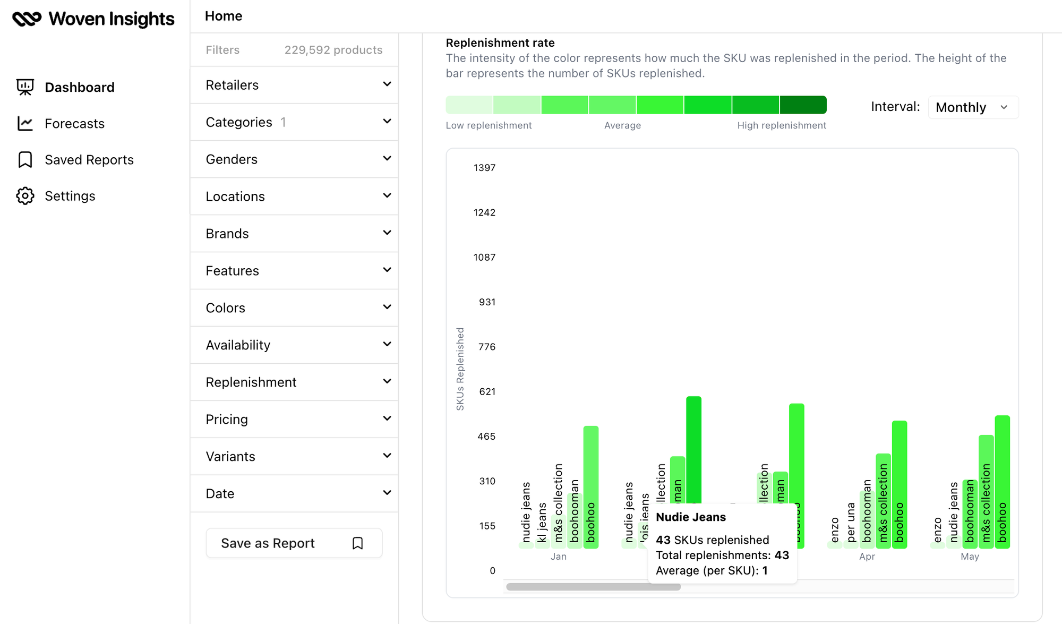Click the Home header title
The width and height of the screenshot is (1062, 624).
224,16
